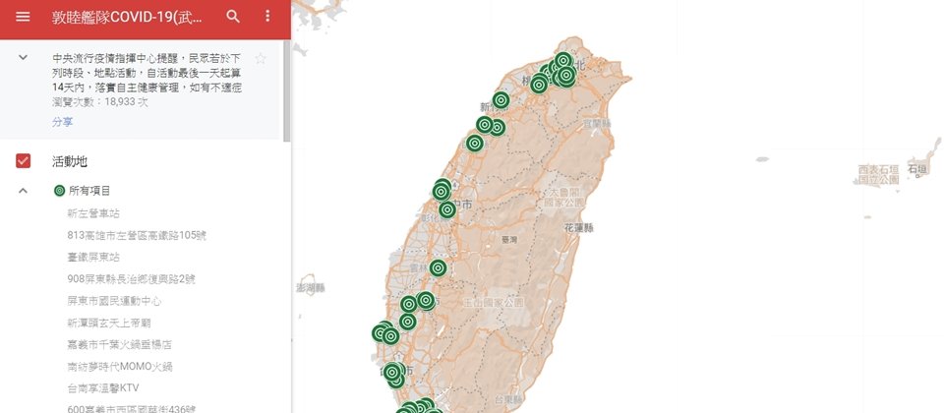Select 新左營車站 in the list

pyautogui.click(x=94, y=213)
